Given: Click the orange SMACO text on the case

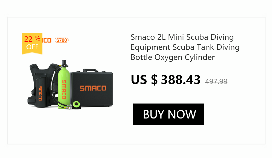Looking at the screenshot, I should click(93, 88).
